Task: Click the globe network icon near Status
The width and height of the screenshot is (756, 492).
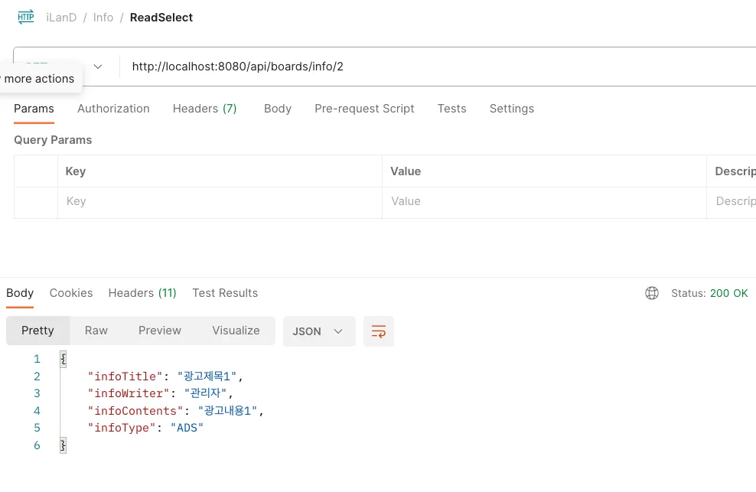Action: point(652,293)
